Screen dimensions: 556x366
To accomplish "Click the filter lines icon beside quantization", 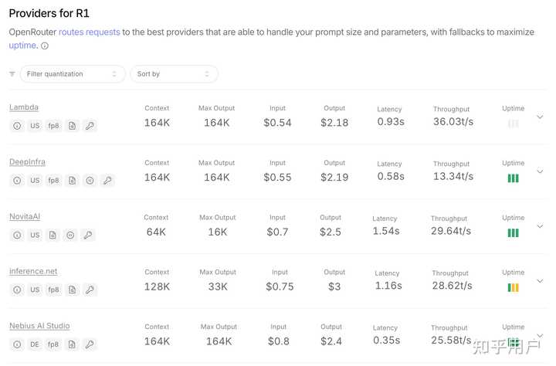I will click(x=12, y=74).
